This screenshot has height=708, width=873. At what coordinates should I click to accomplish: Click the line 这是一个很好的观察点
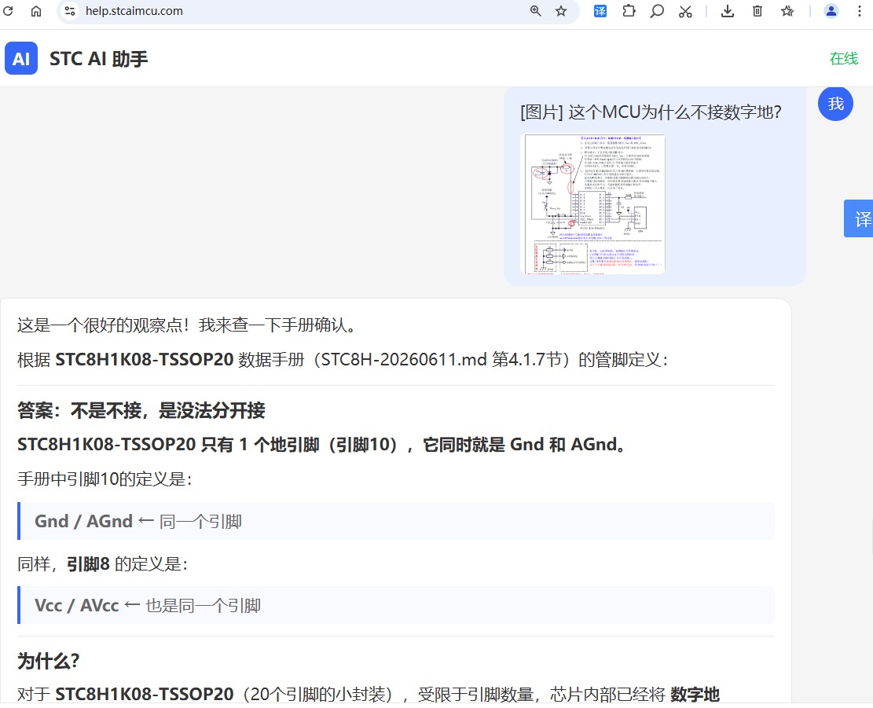click(x=186, y=325)
